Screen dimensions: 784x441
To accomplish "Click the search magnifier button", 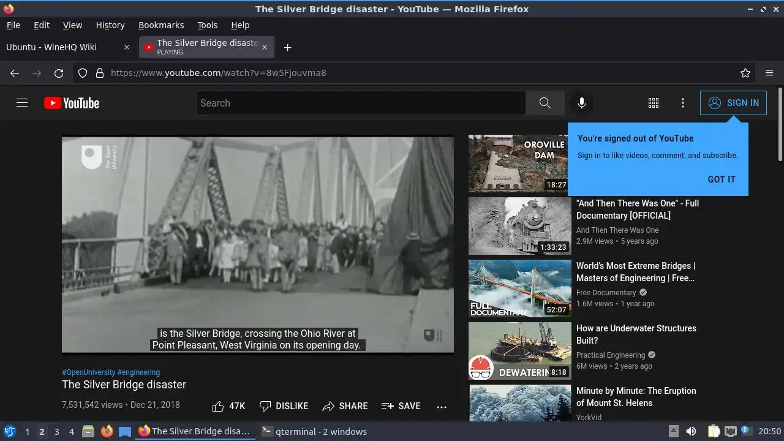I will coord(545,103).
